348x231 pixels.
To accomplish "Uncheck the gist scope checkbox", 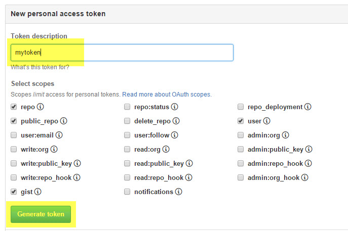I will tap(14, 192).
